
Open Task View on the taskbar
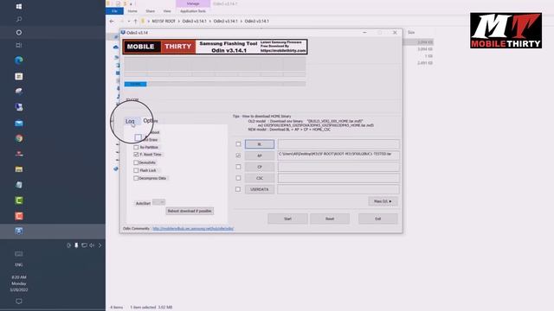click(x=19, y=45)
